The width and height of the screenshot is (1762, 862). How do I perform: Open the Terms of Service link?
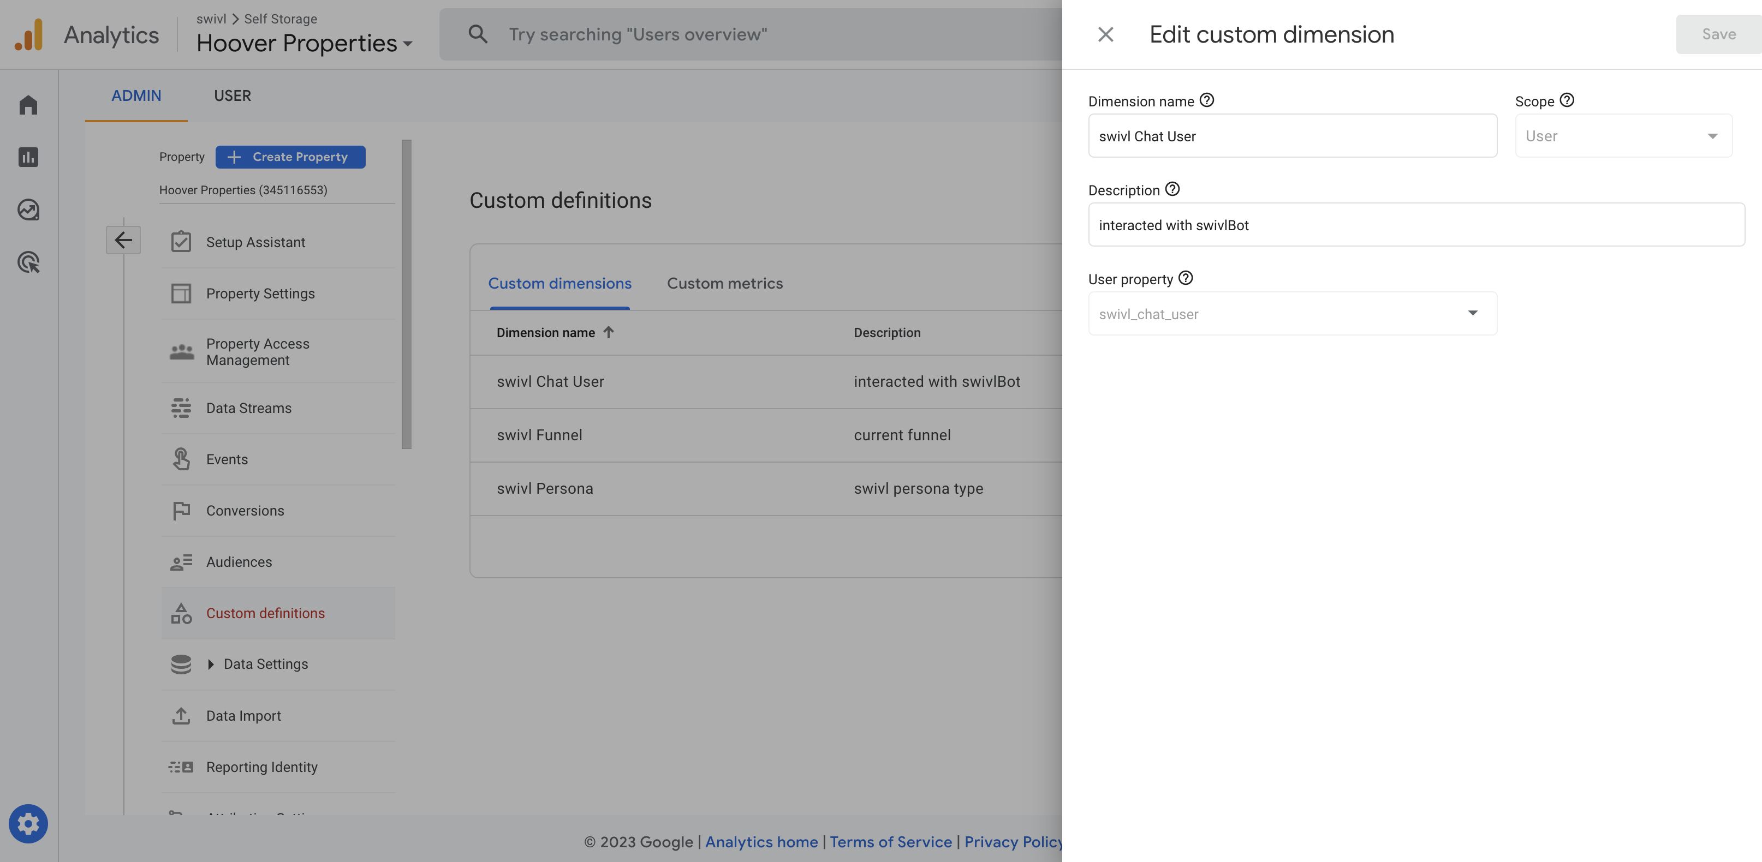891,842
